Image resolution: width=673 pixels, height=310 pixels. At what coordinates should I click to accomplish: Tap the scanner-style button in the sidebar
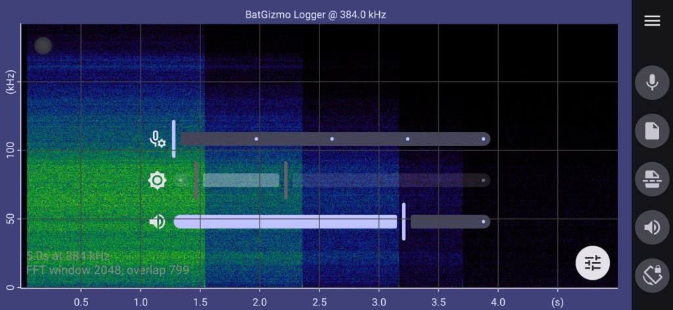(651, 179)
